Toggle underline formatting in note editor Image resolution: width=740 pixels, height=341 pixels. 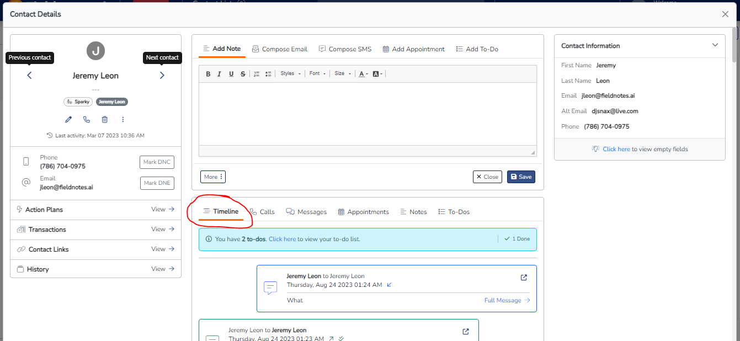click(231, 74)
